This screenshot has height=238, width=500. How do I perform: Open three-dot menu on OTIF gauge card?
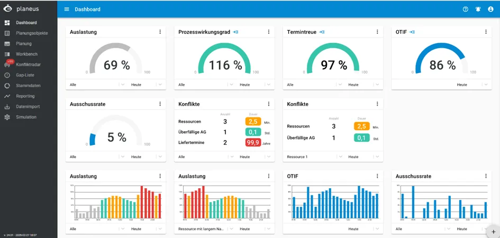[x=486, y=32]
